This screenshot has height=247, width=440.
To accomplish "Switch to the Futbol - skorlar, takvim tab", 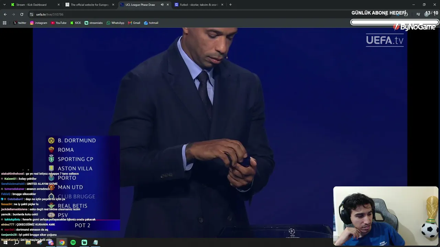I will 199,5.
